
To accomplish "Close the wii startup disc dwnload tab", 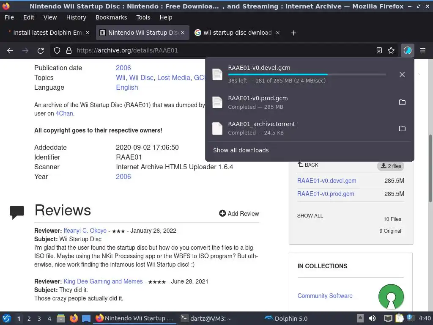I will 278,33.
